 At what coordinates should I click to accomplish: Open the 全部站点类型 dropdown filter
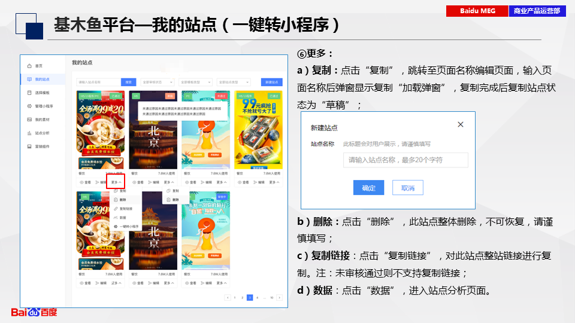coord(232,82)
